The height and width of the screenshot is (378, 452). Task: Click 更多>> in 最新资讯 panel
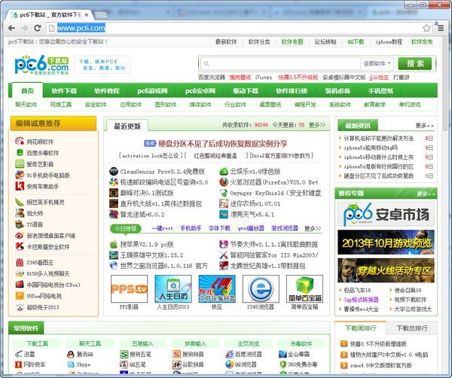424,125
